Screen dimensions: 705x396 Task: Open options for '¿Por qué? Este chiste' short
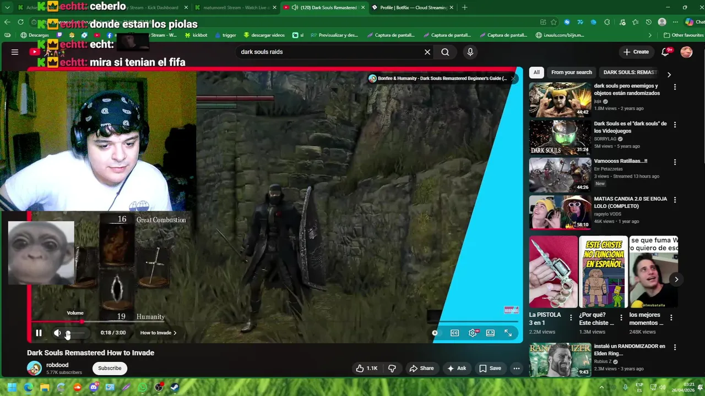tap(621, 317)
